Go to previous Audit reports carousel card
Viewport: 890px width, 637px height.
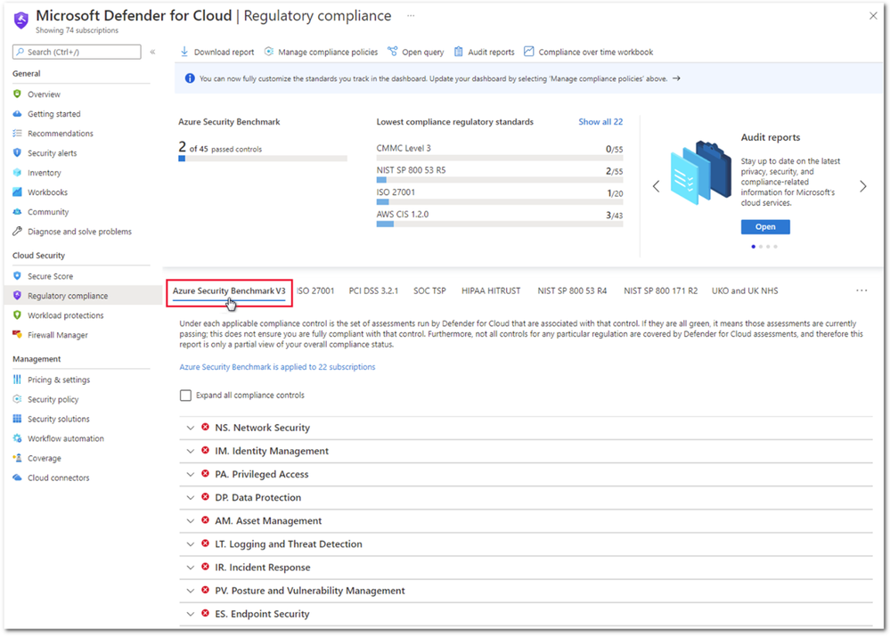click(657, 186)
